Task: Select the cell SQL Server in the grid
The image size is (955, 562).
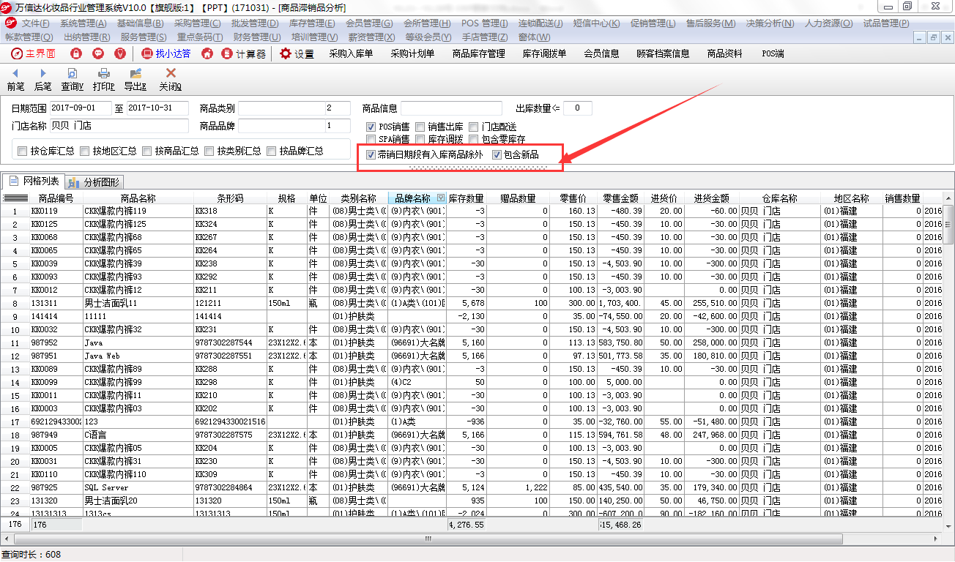Action: coord(138,487)
